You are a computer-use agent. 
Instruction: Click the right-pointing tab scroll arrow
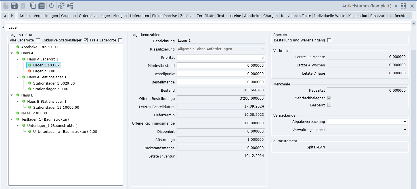click(x=12, y=16)
